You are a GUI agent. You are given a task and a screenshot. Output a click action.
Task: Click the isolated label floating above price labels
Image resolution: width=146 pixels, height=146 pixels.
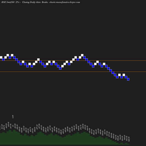[13, 117]
